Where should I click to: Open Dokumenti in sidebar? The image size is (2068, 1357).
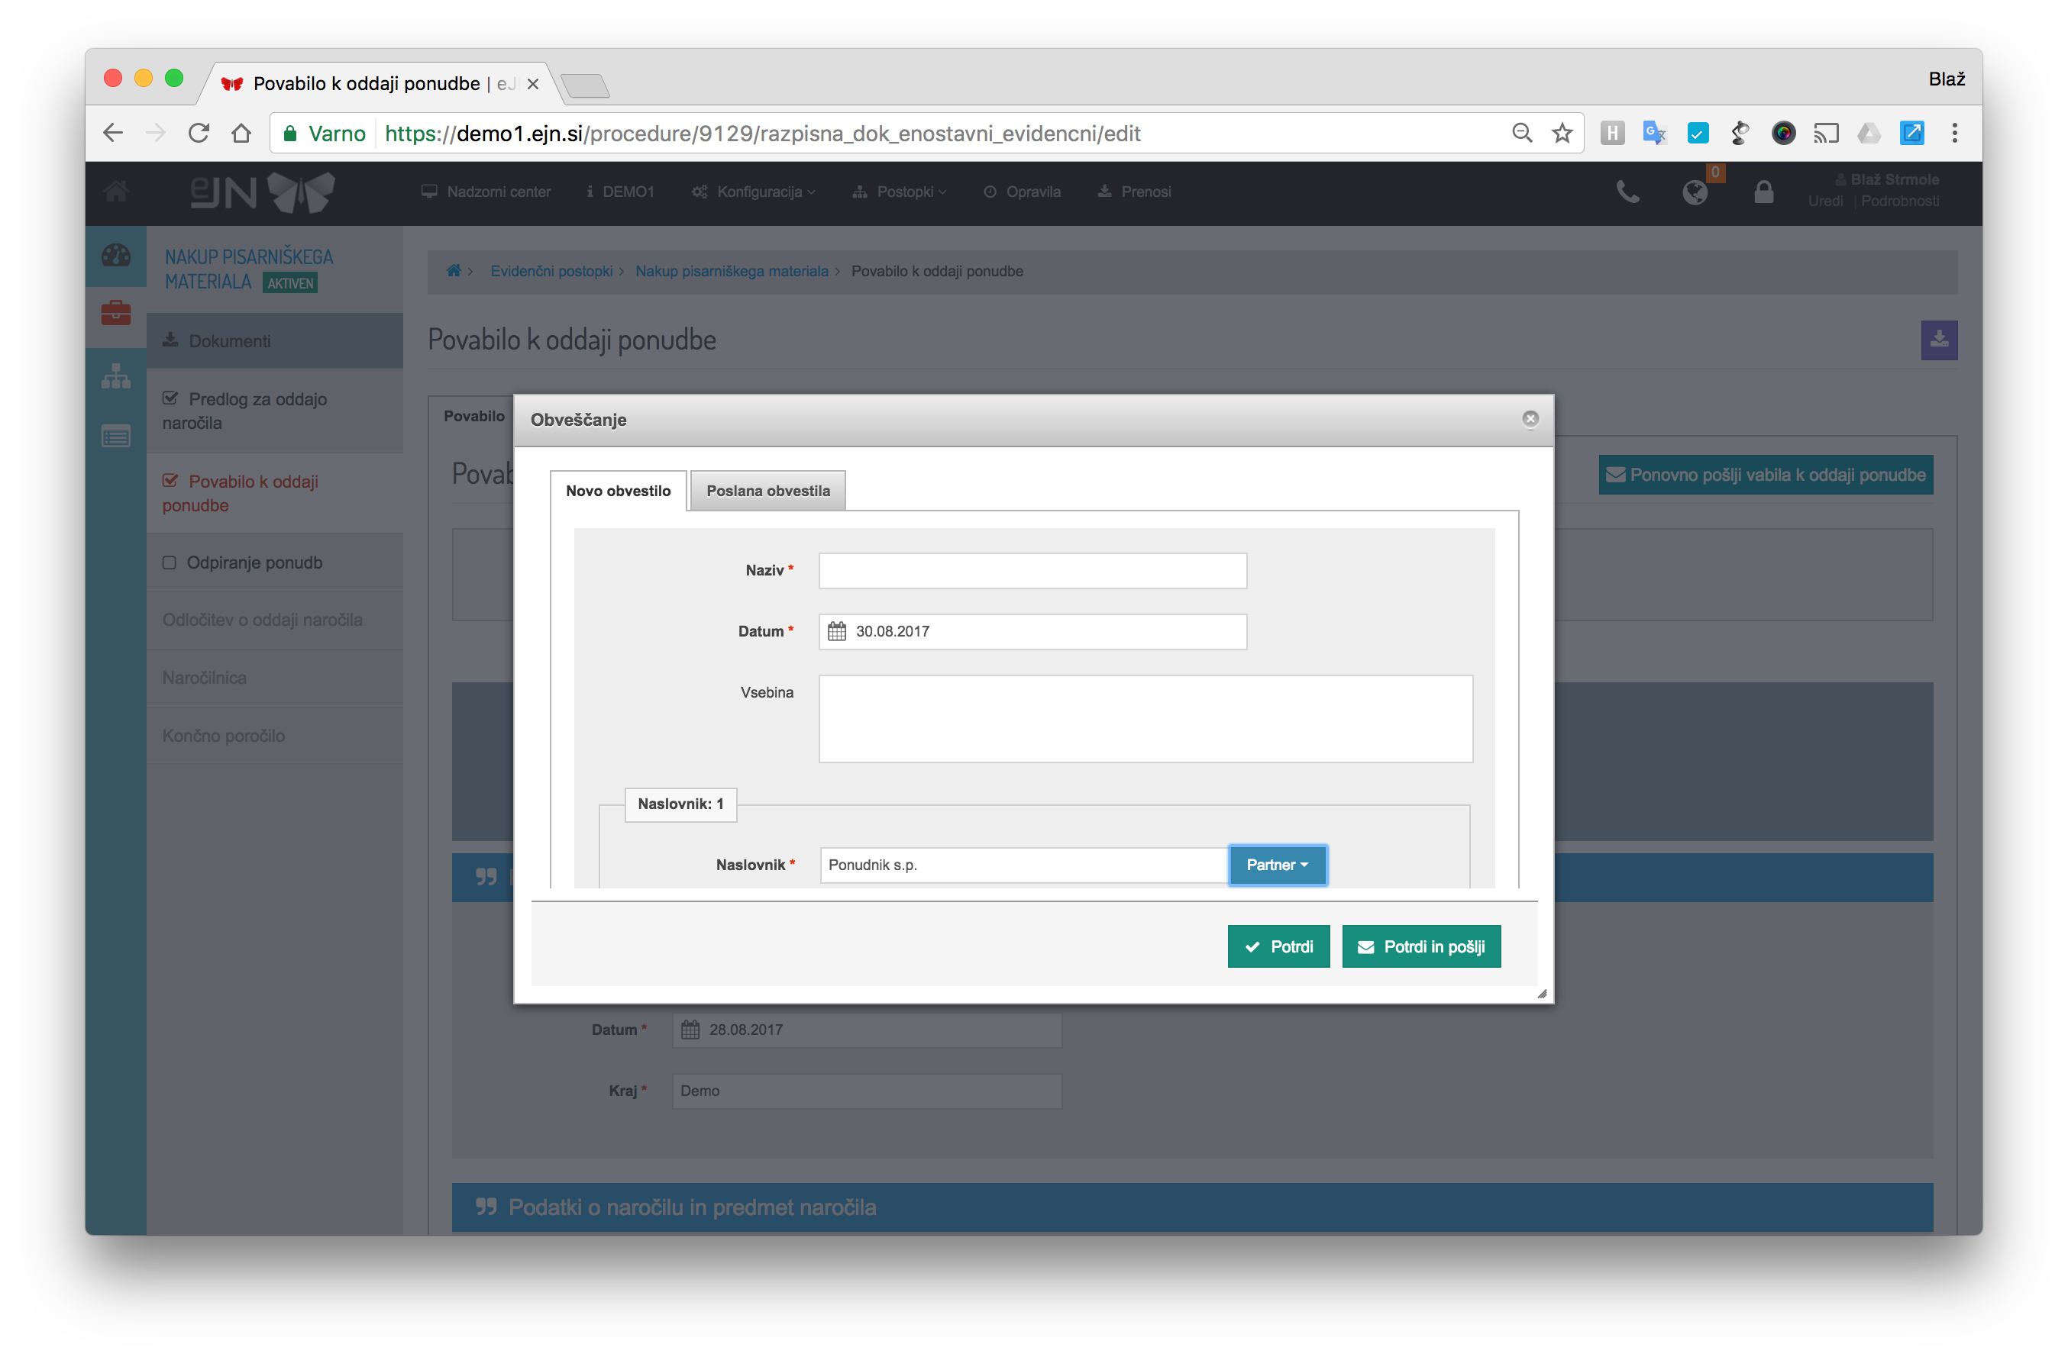pos(275,341)
